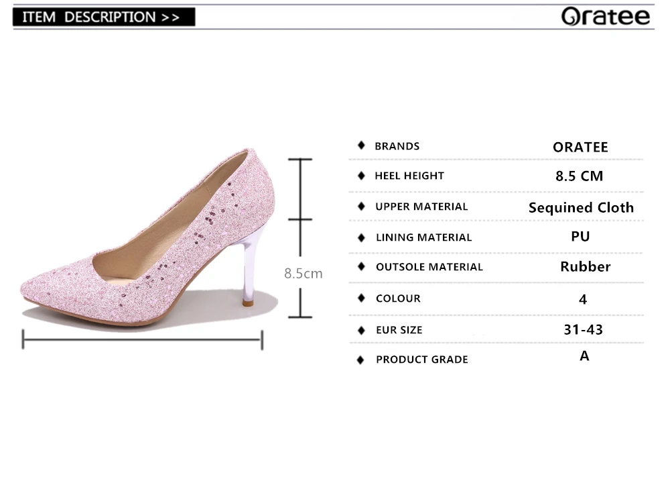This screenshot has height=499, width=670.
Task: Click the diamond bullet beside BRANDS
Action: pyautogui.click(x=362, y=146)
